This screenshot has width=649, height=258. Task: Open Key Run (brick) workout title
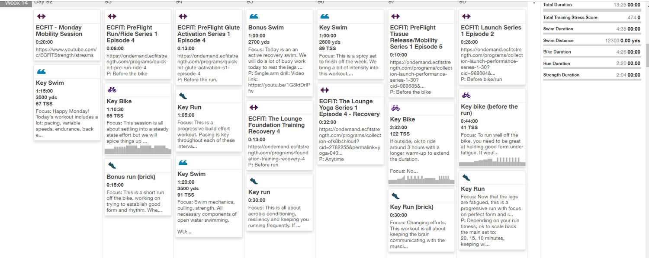point(412,207)
